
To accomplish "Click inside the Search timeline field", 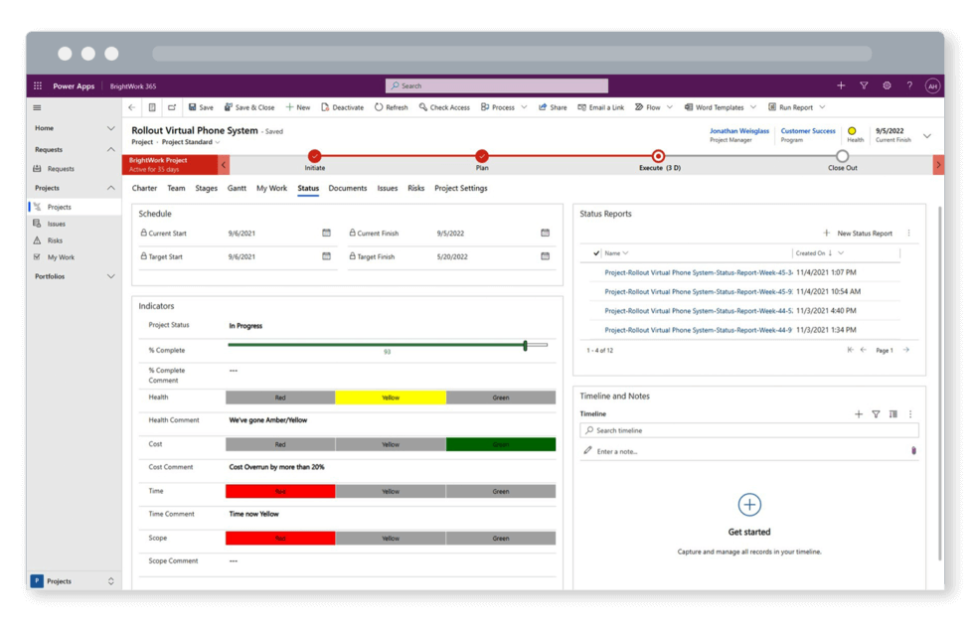I will coord(745,430).
